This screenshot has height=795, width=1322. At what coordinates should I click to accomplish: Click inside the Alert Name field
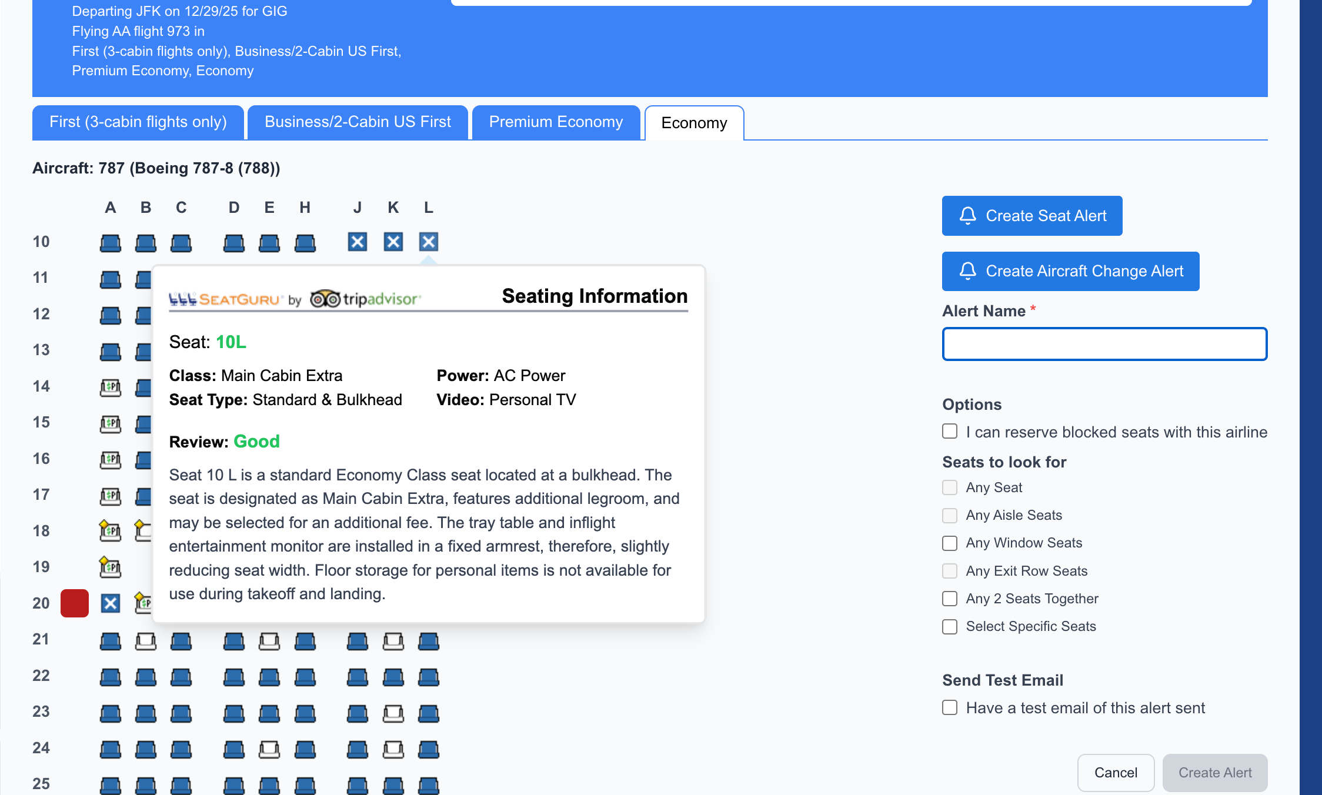1104,343
